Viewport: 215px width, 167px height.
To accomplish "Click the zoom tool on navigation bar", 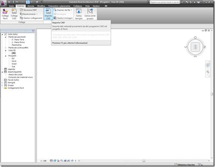I will coord(208,72).
